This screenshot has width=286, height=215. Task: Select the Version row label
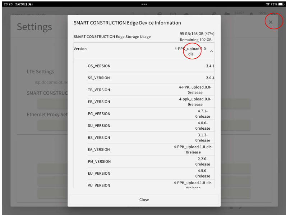tap(80, 49)
